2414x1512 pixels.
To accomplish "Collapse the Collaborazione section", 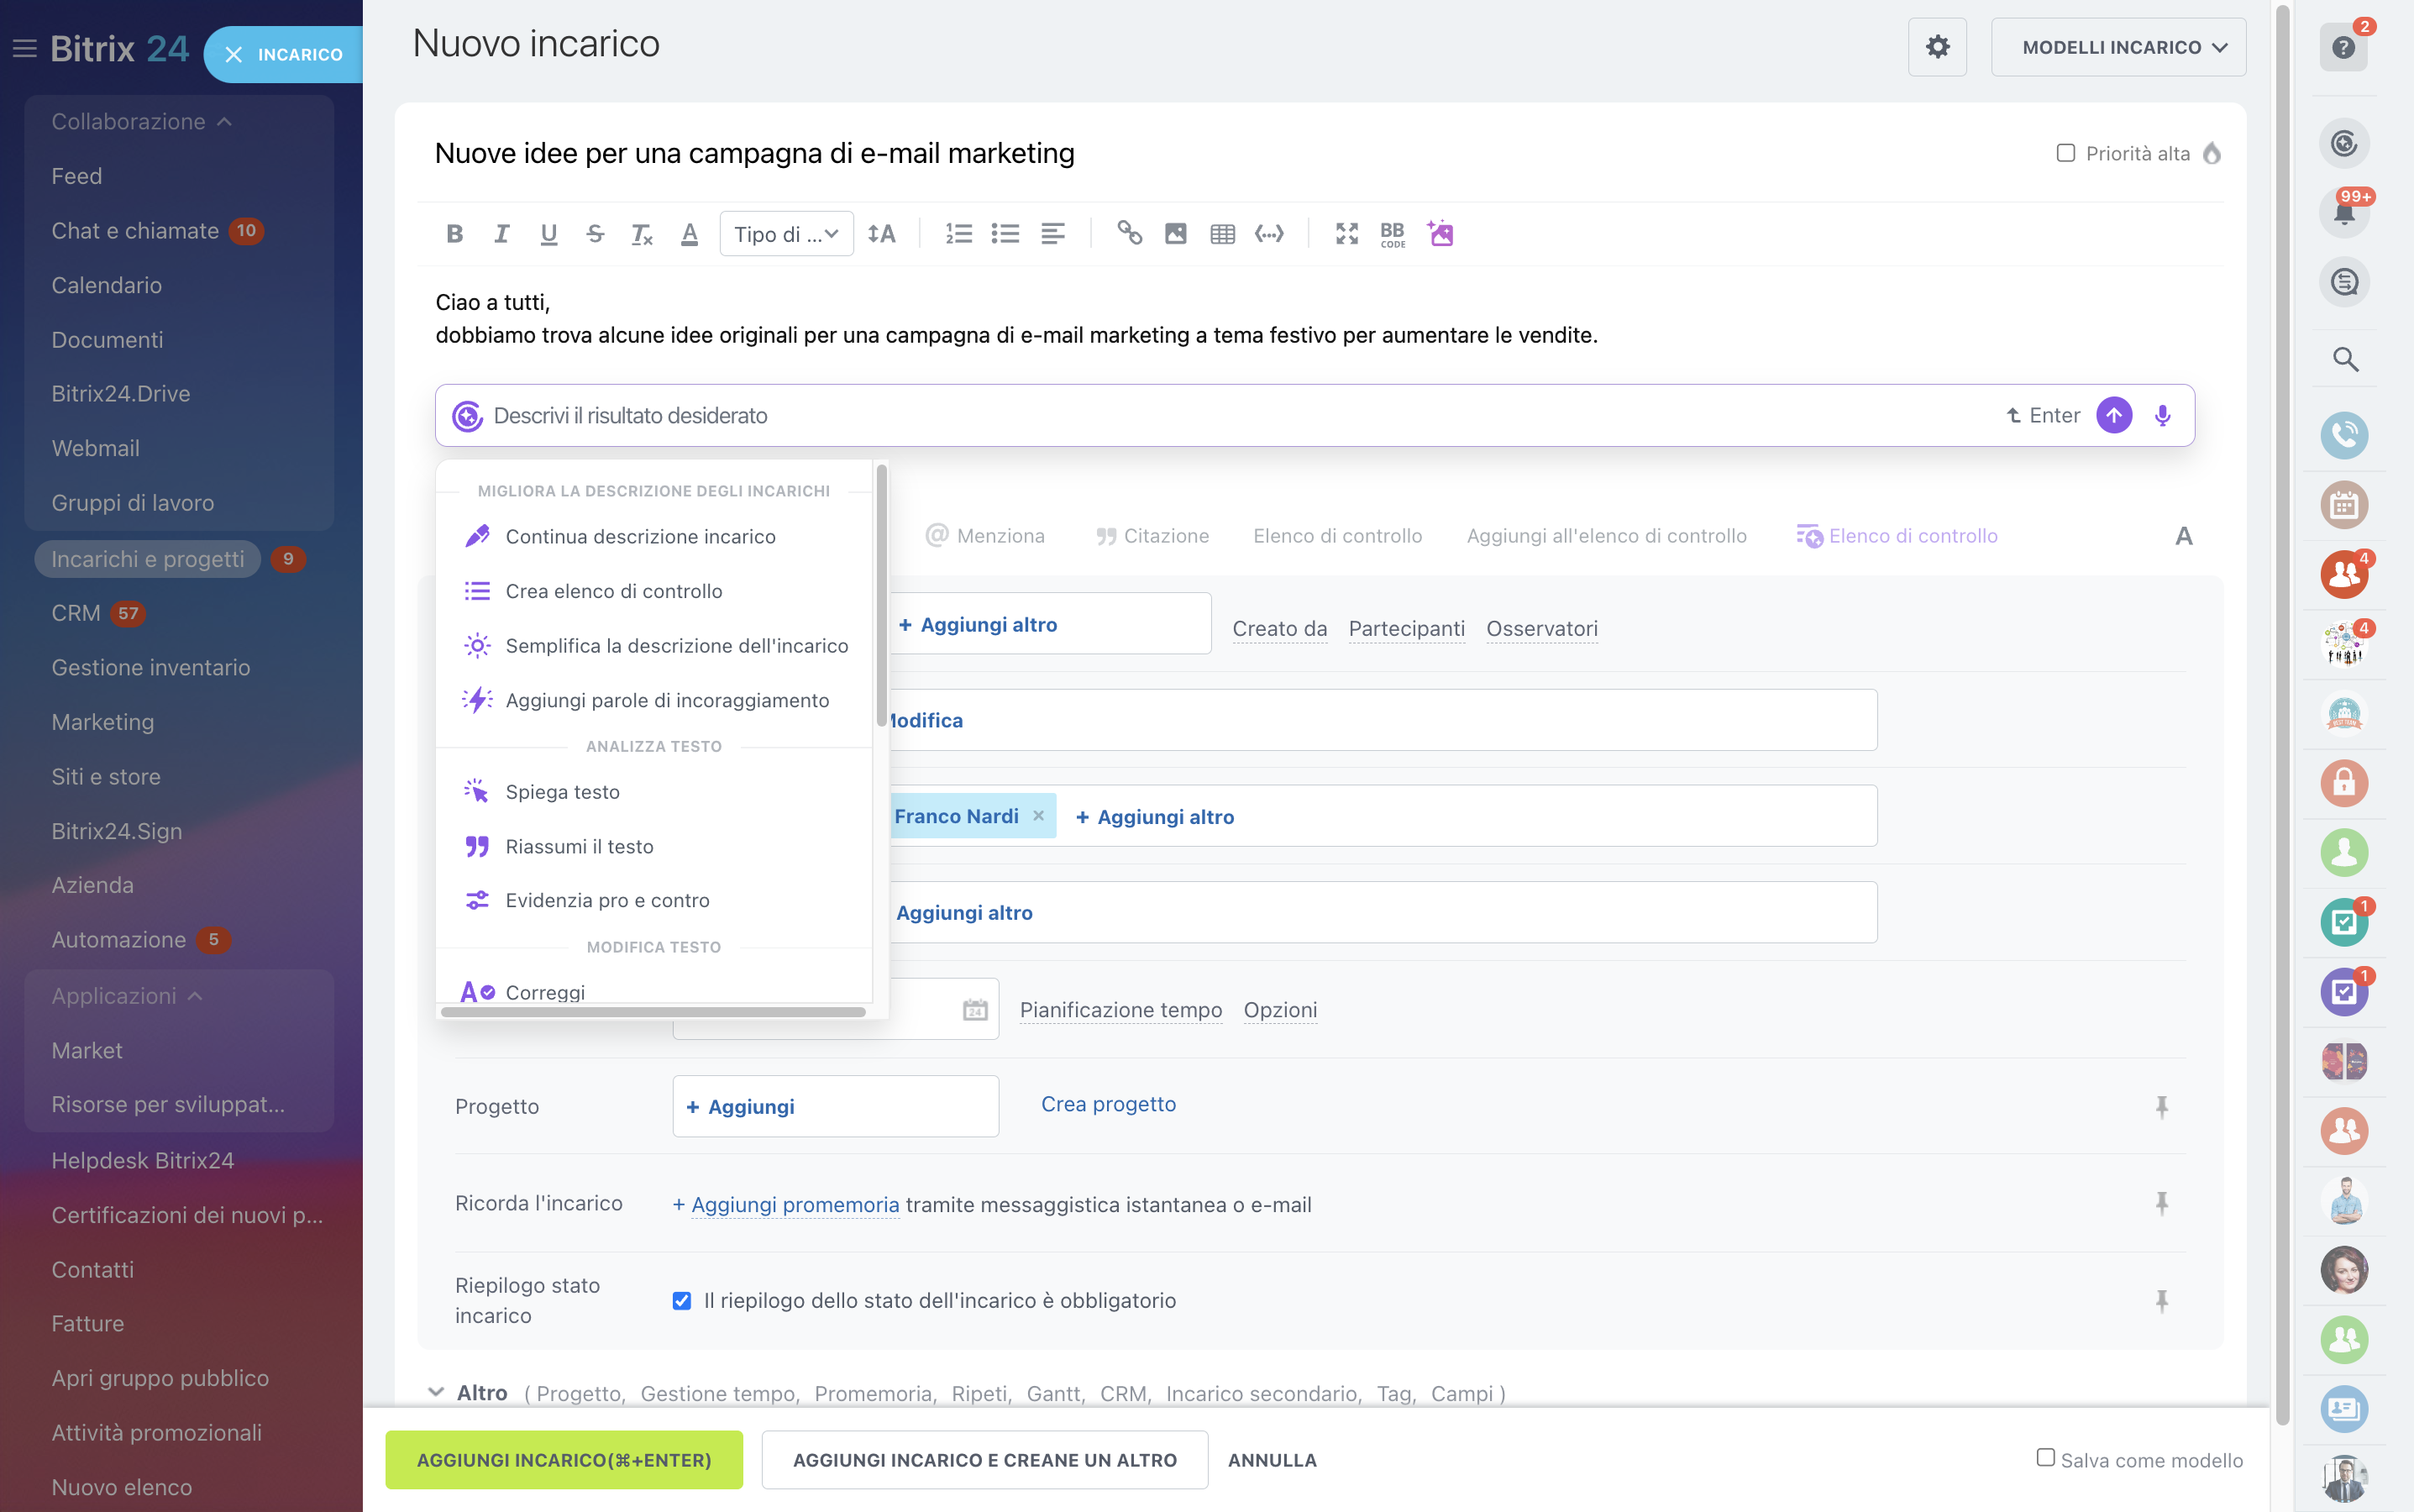I will 142,121.
